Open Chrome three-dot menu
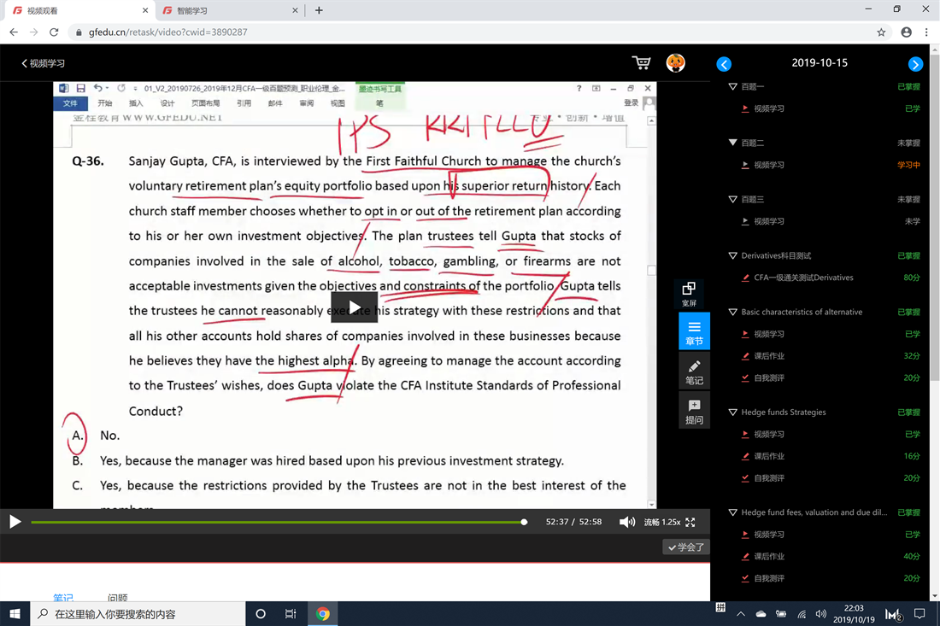 click(926, 32)
